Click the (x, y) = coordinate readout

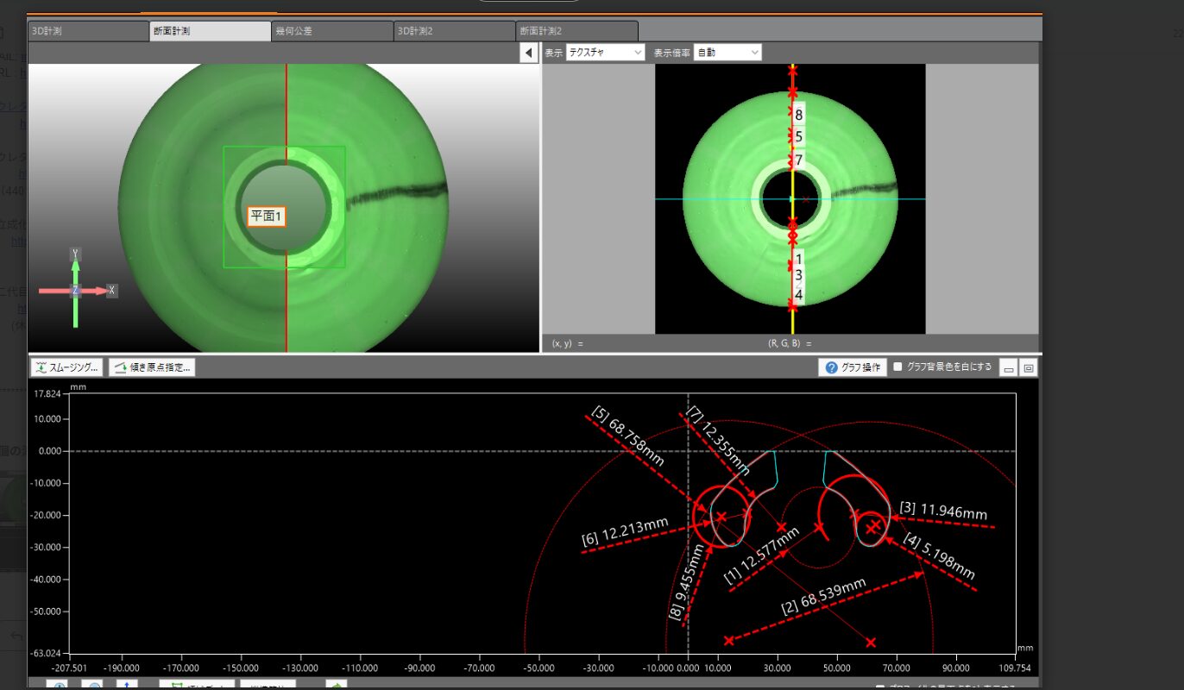coord(568,343)
